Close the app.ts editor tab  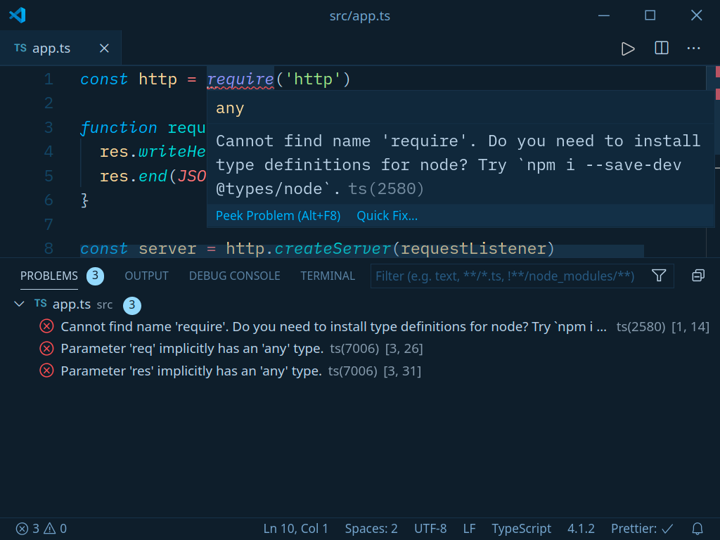[x=104, y=49]
